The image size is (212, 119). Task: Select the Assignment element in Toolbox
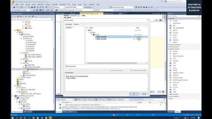pos(177,23)
